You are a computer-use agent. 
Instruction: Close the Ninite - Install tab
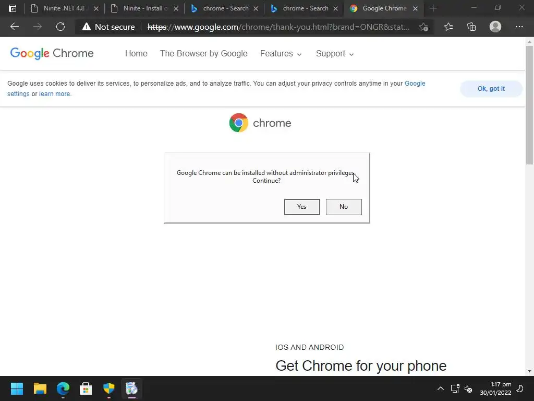(x=176, y=8)
